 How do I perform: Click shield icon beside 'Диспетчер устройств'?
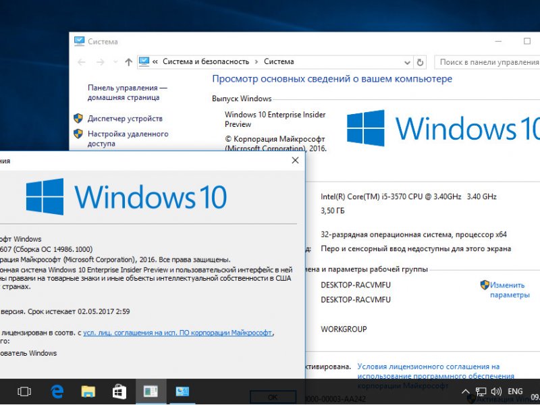[78, 119]
